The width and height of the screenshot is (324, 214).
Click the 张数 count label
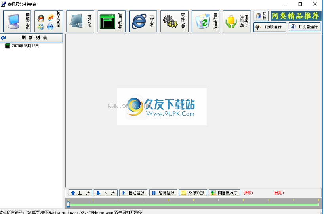[x=248, y=193]
